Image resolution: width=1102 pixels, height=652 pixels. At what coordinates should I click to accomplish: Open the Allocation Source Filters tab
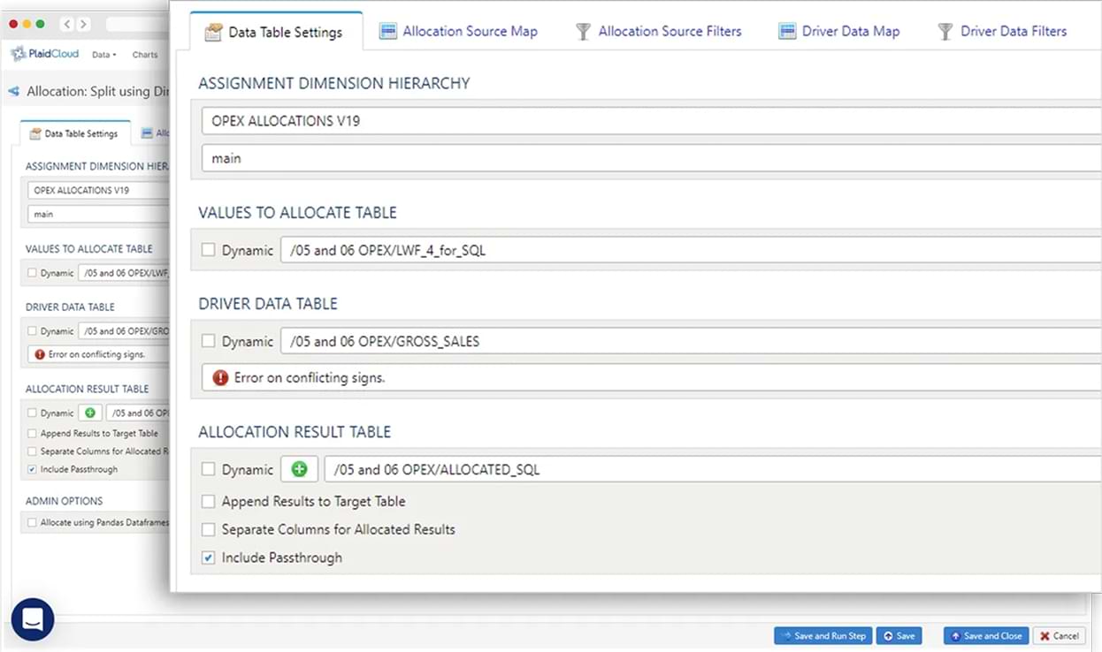click(x=659, y=31)
